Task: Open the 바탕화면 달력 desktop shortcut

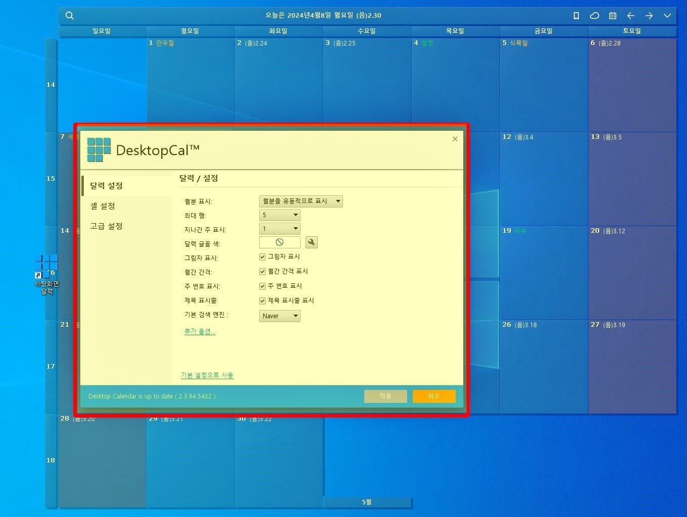Action: (x=46, y=275)
